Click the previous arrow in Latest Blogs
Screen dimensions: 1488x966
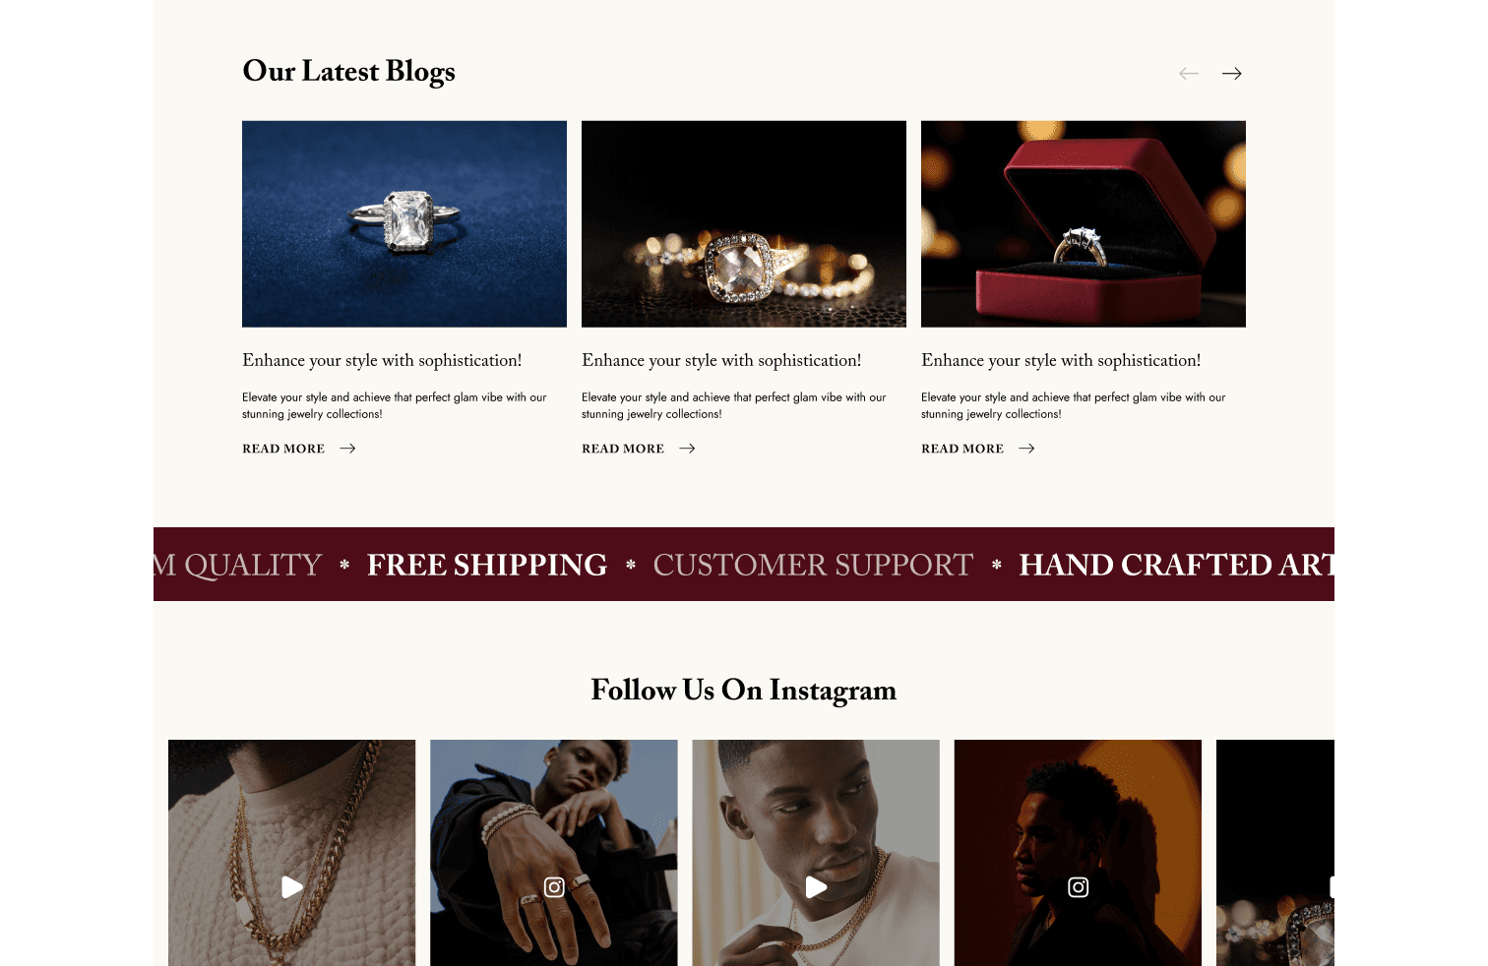(1189, 74)
